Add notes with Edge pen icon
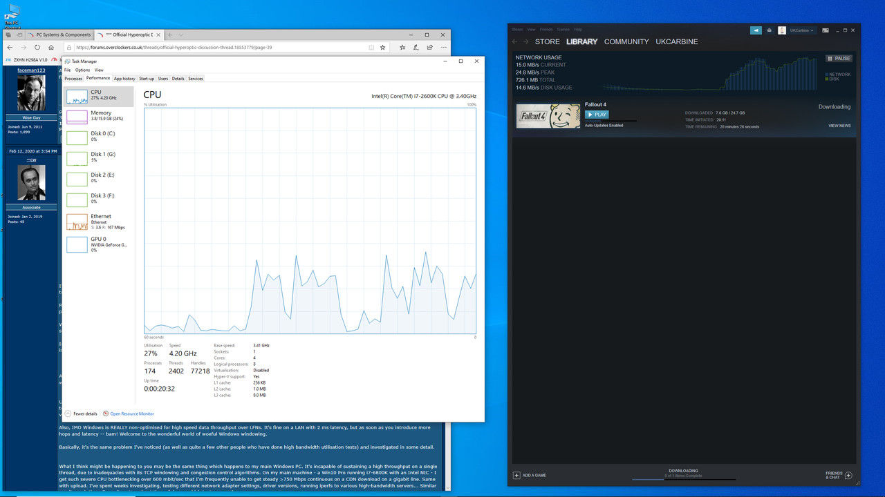 416,48
